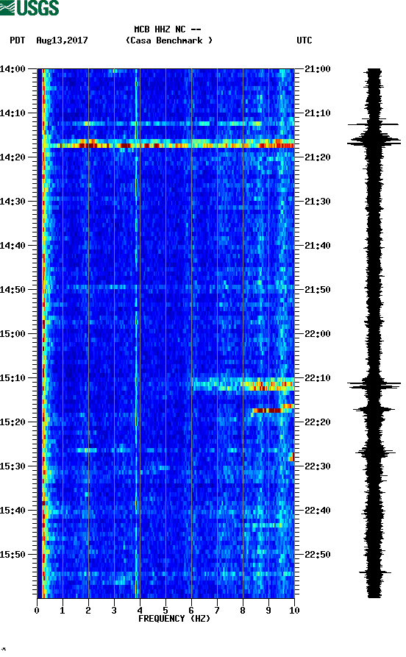Image resolution: width=406 pixels, height=657 pixels.
Task: Click the 15:30 PDT time label
Action: point(13,466)
